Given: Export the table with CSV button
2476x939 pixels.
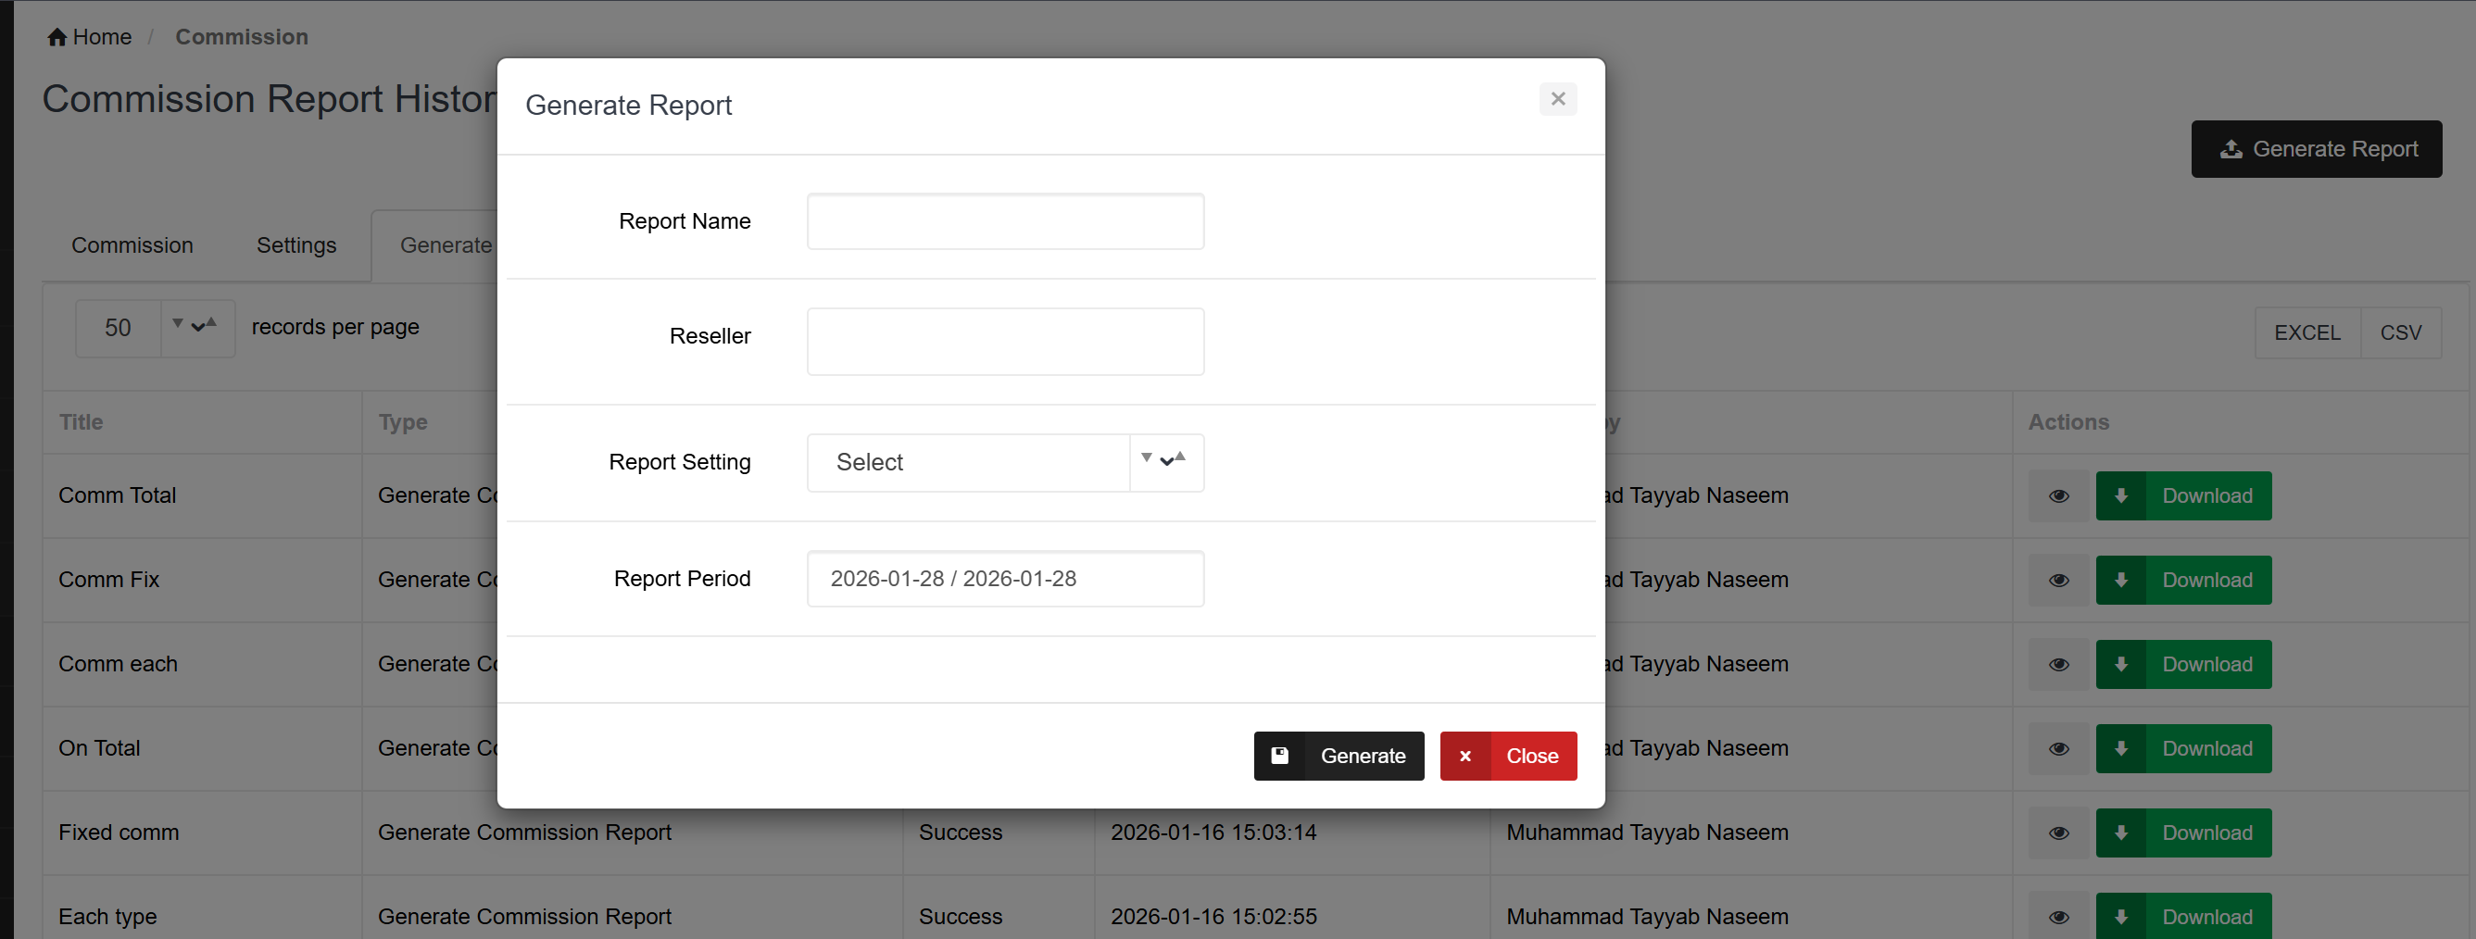Looking at the screenshot, I should (2400, 332).
